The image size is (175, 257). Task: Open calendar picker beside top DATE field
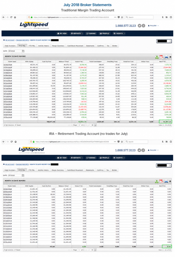23,51
